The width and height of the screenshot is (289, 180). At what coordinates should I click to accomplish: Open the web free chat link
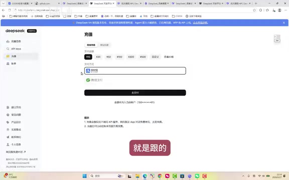coord(16,152)
